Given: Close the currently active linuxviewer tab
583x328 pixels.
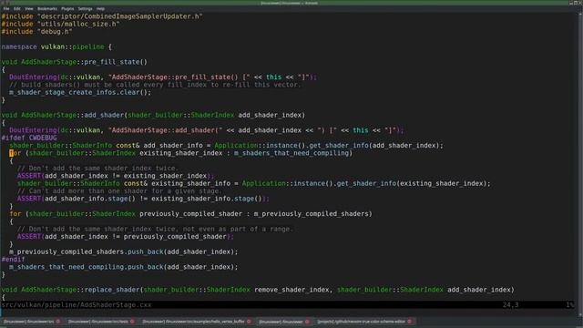Looking at the screenshot, I should click(307, 322).
